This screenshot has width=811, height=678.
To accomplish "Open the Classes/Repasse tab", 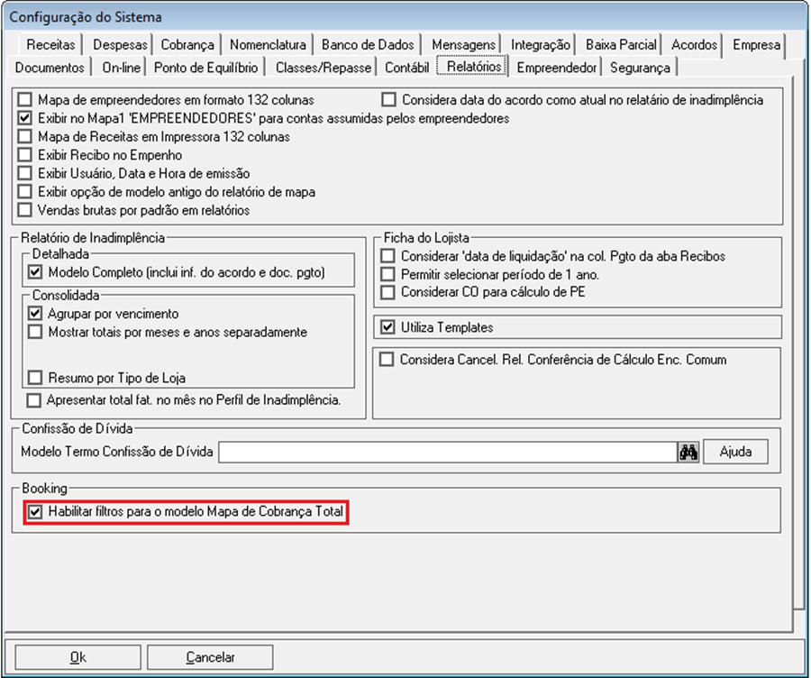I will [x=323, y=68].
